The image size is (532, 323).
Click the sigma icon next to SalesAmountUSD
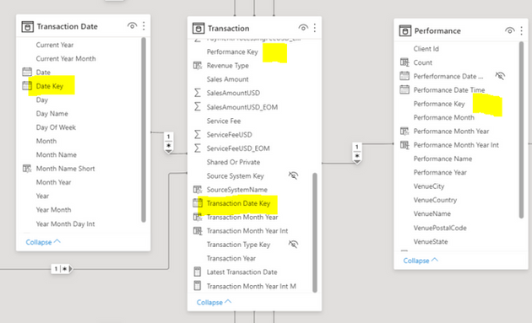tap(198, 93)
